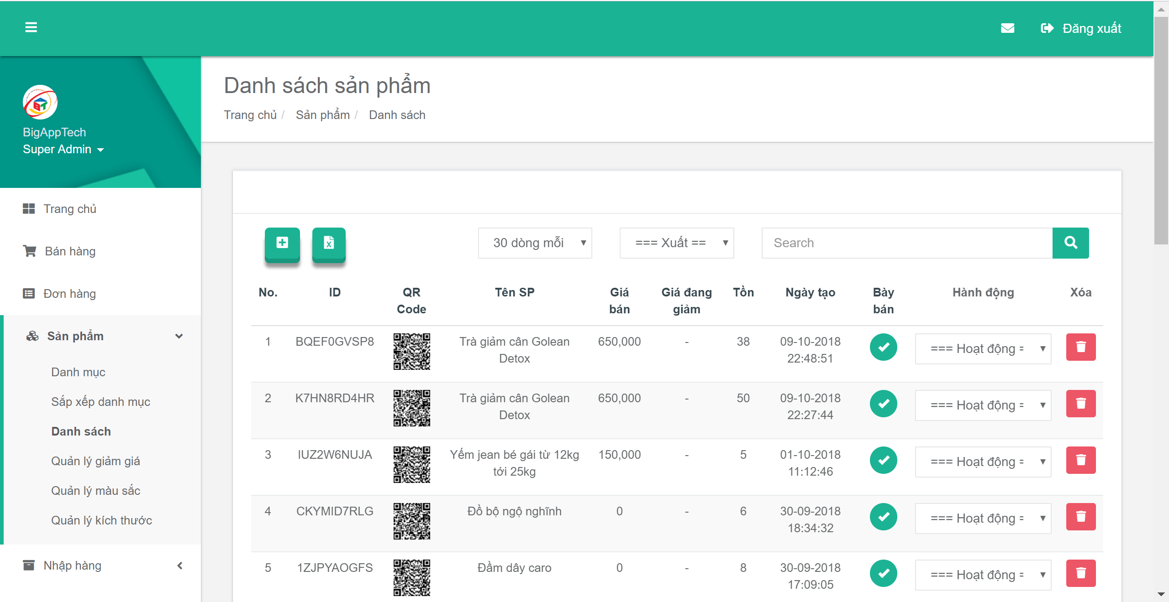Toggle selling status of Đồ bộ ngộ nghĩnh
Screen dimensions: 1169x602
[x=883, y=517]
